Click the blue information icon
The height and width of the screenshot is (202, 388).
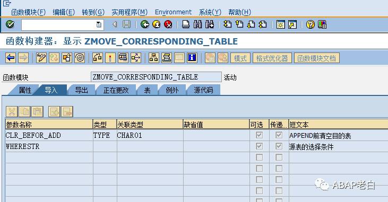(192, 58)
